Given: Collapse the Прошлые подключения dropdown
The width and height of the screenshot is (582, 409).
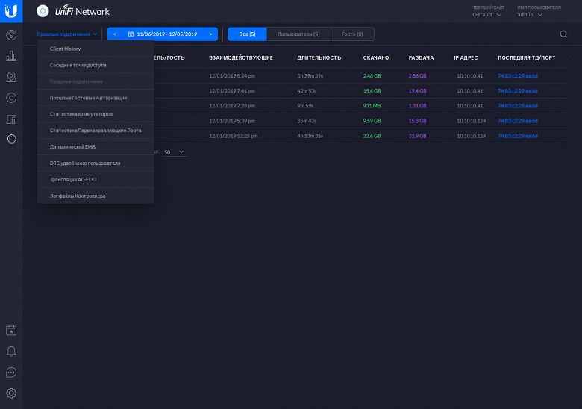Looking at the screenshot, I should tap(67, 34).
